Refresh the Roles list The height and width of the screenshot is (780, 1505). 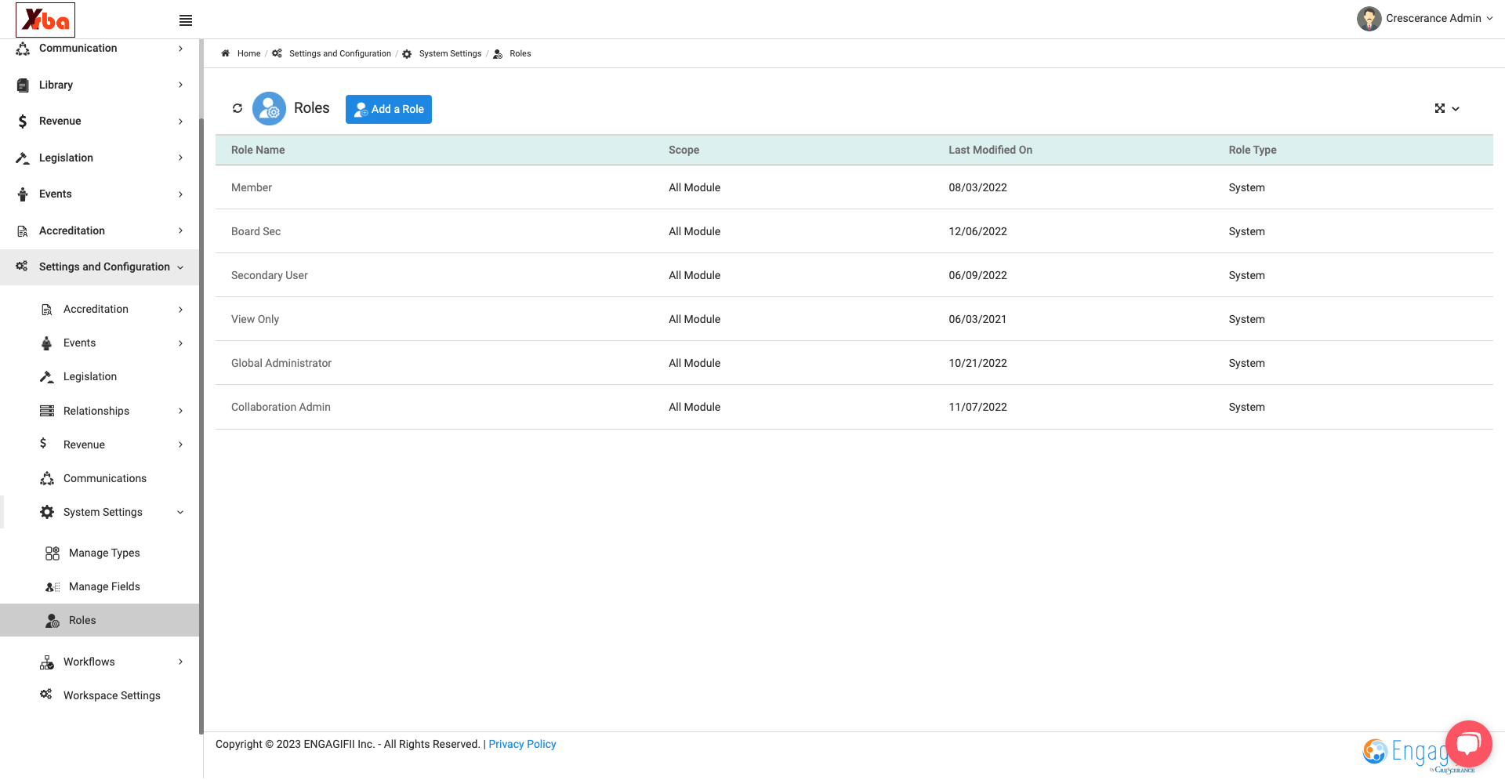[x=238, y=108]
